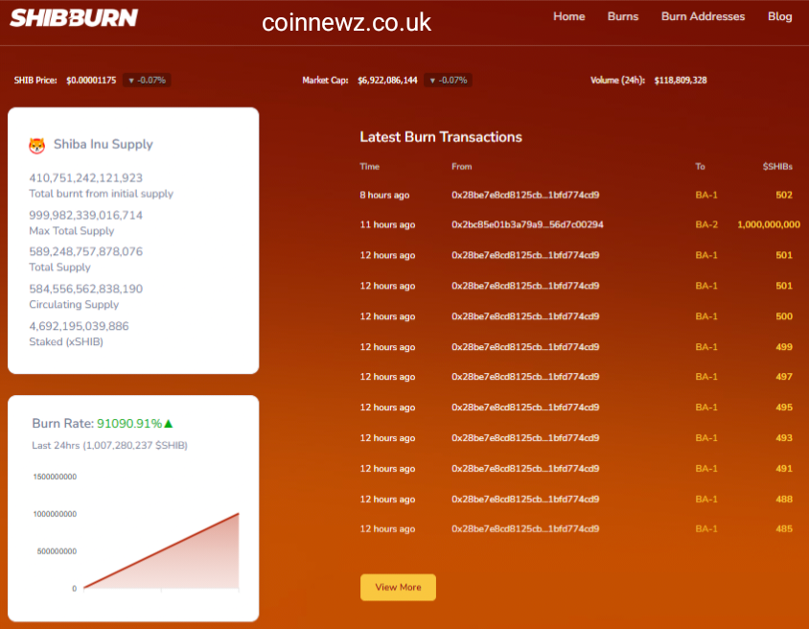Click the Time column header

369,167
